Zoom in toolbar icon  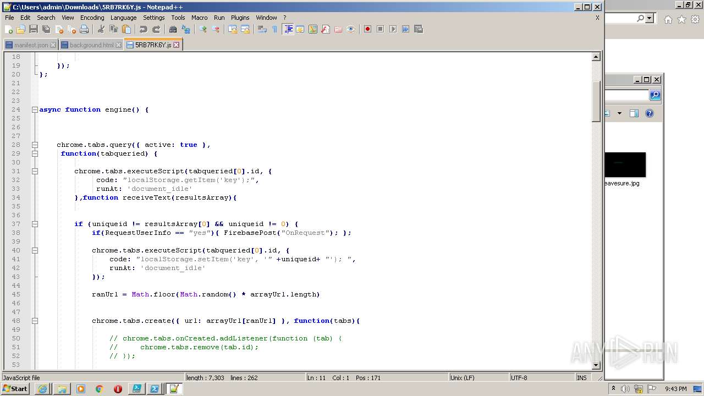point(203,29)
